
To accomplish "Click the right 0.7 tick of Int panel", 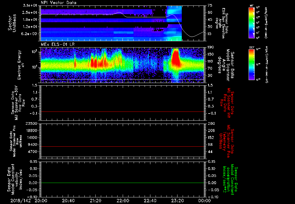I will pyautogui.click(x=210, y=99).
